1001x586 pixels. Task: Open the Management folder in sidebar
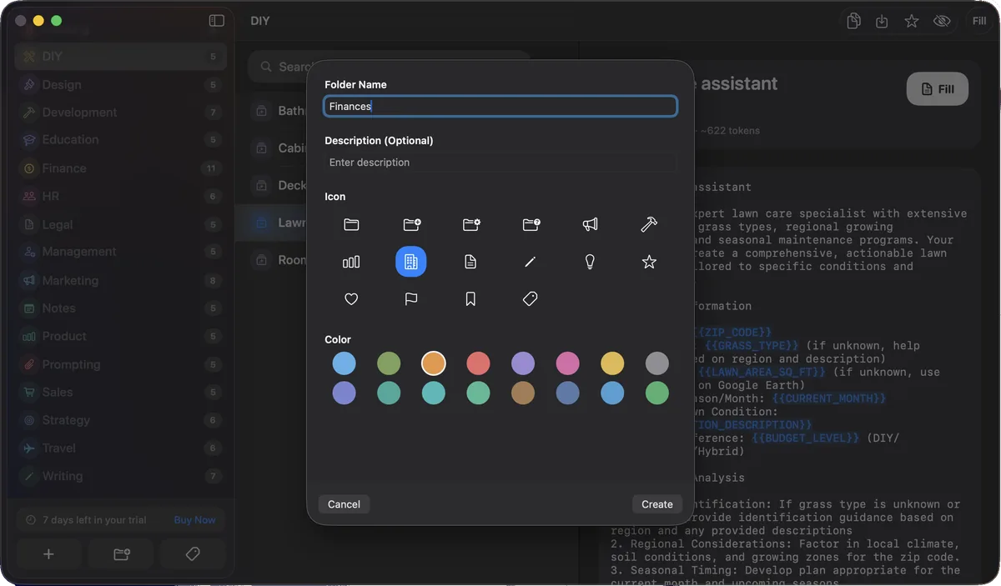tap(121, 252)
